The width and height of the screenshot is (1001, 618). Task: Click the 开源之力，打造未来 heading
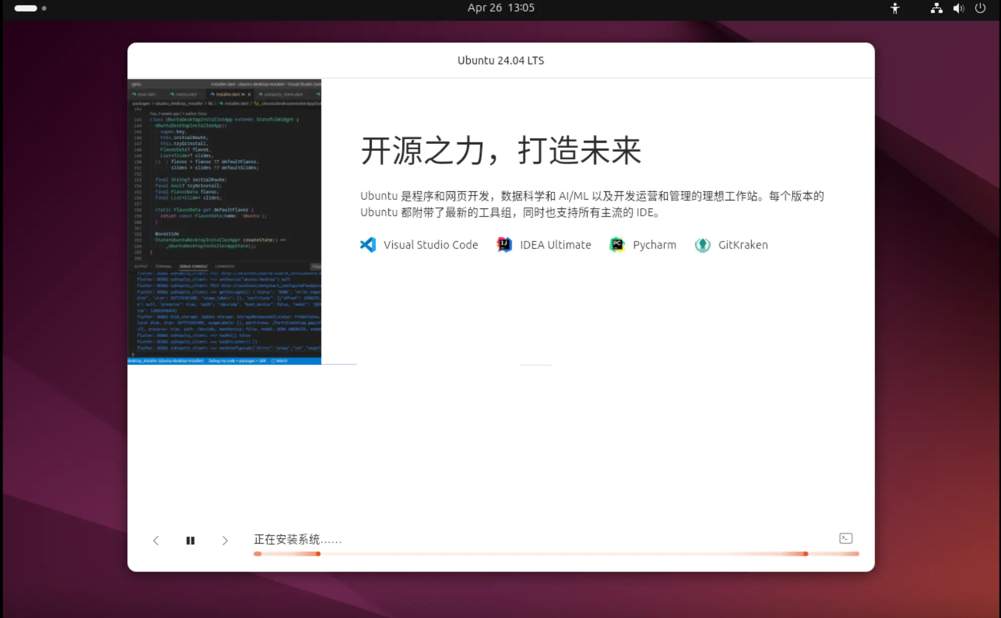pos(500,150)
